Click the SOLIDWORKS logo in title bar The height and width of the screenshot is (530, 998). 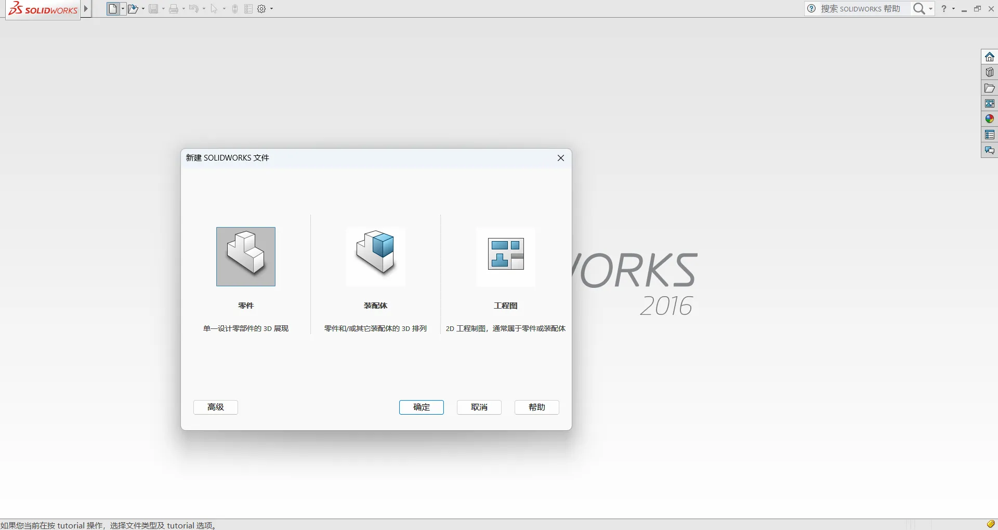tap(43, 9)
